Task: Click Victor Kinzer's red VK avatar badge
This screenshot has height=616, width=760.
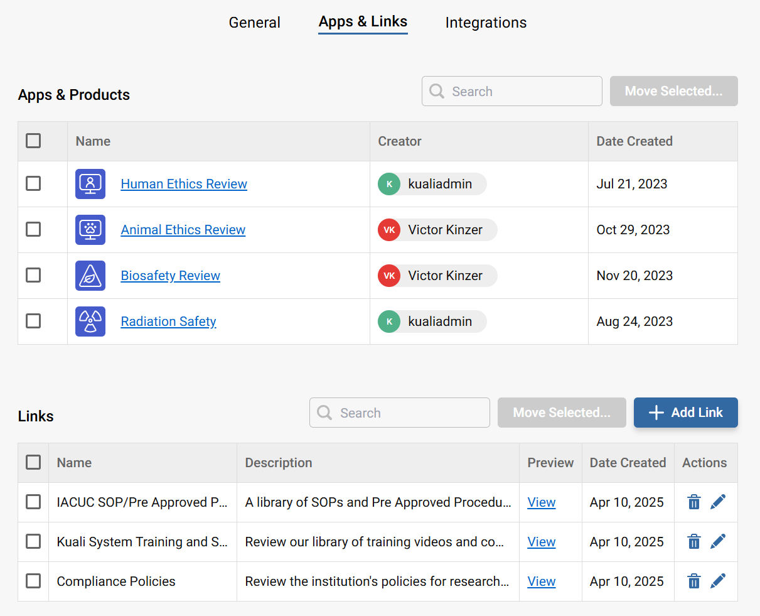Action: 389,230
